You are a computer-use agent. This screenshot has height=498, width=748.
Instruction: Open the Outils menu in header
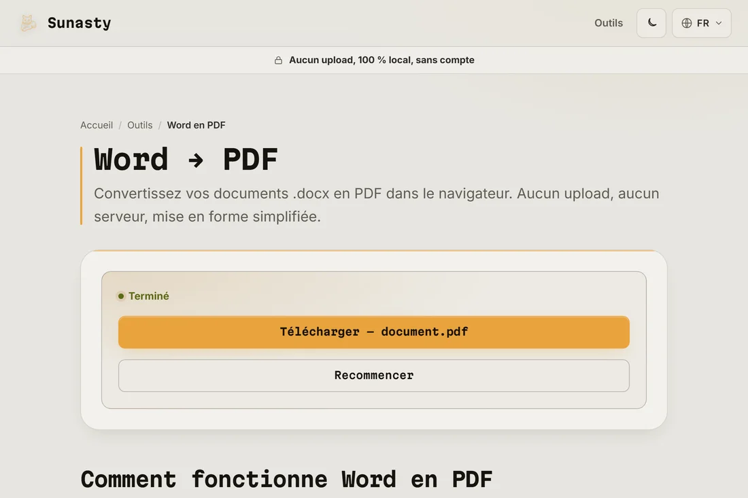[608, 23]
